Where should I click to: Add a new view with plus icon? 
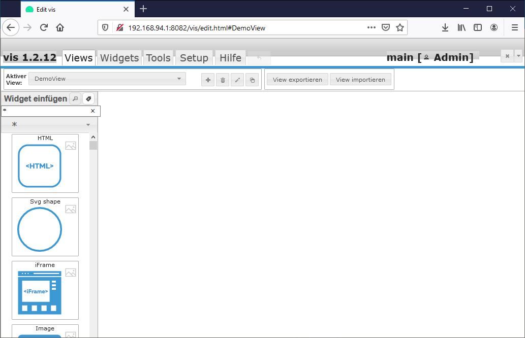[x=207, y=80]
